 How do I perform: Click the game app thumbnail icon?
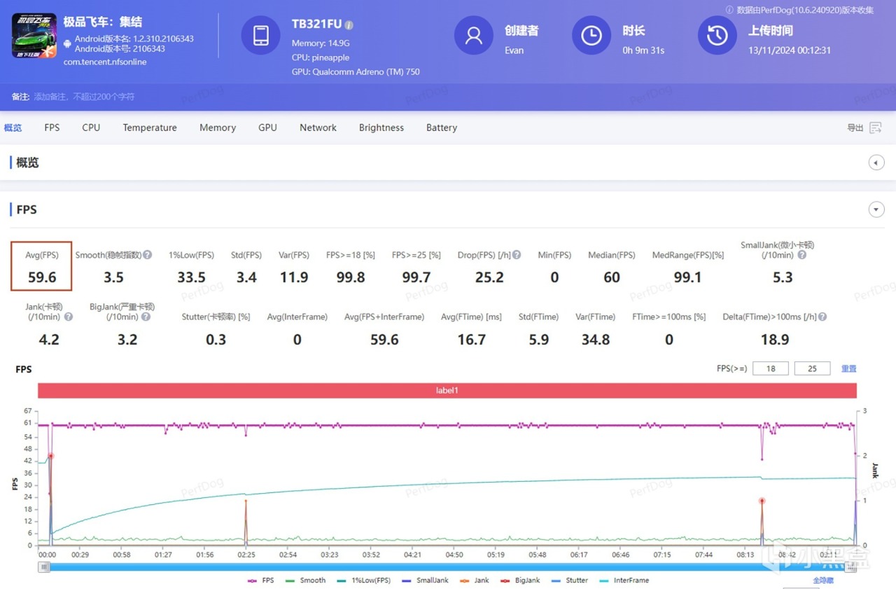(x=34, y=36)
